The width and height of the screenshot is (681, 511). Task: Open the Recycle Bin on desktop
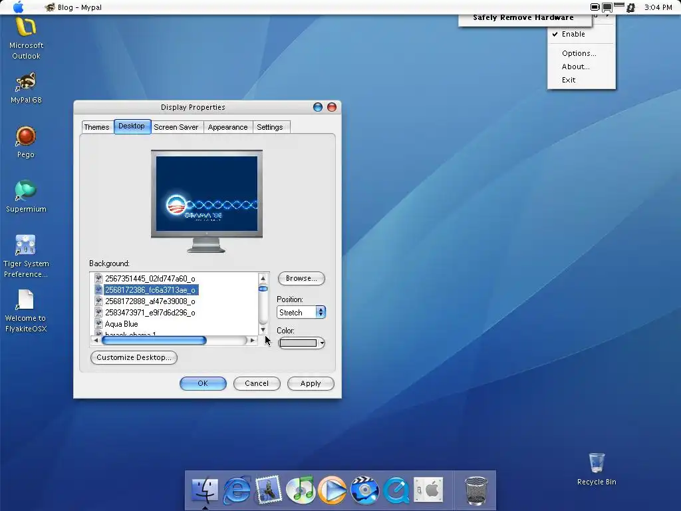[x=597, y=469]
